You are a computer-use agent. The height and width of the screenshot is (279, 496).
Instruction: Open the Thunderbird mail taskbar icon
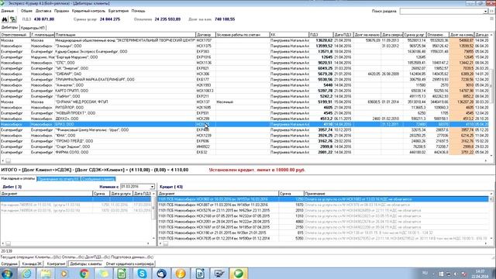click(161, 274)
